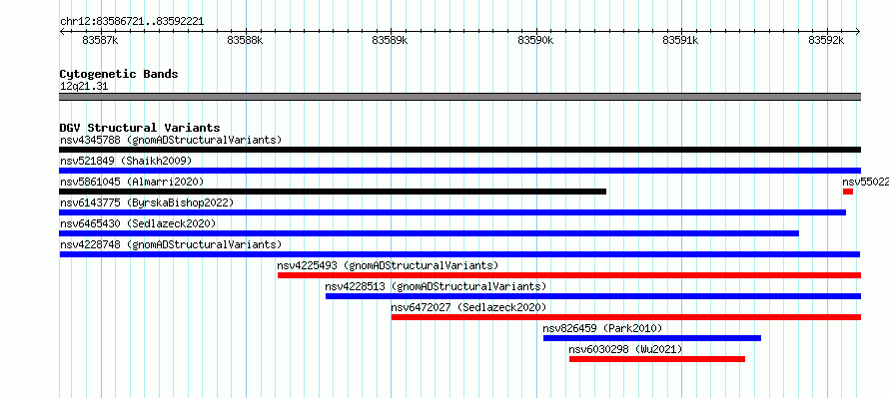Image resolution: width=889 pixels, height=398 pixels.
Task: Click the blue bar of nsv6465430 Sedlazeck2020
Action: pos(430,233)
